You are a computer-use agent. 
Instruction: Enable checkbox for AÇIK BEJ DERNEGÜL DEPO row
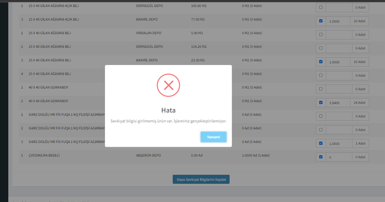pyautogui.click(x=321, y=7)
